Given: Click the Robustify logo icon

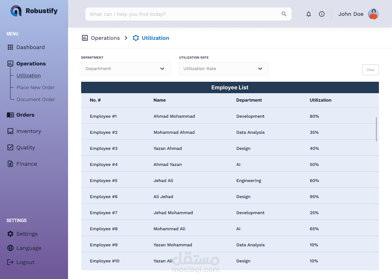Looking at the screenshot, I should pyautogui.click(x=16, y=11).
